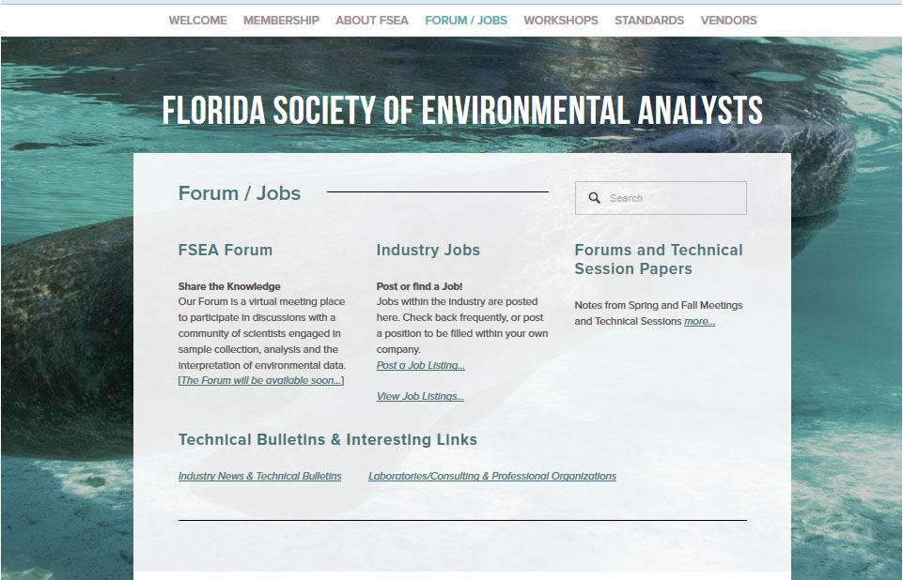Follow the 'Post a Job Listing...' link

pos(420,365)
